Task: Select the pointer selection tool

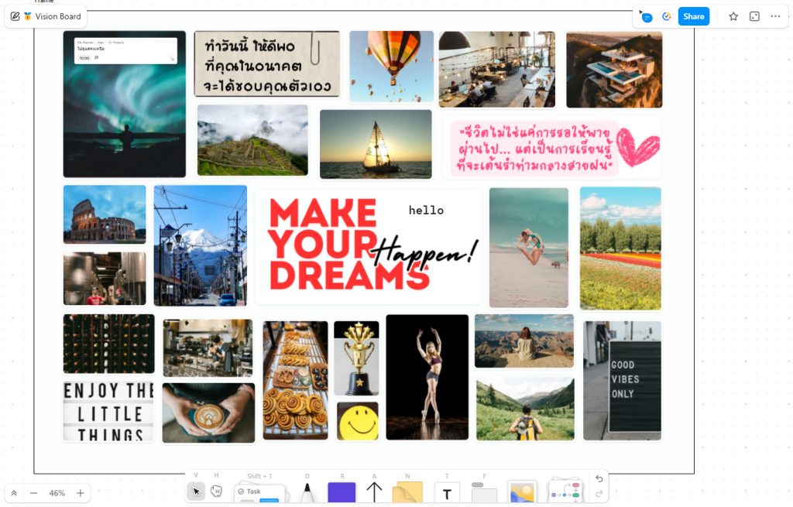Action: click(196, 492)
